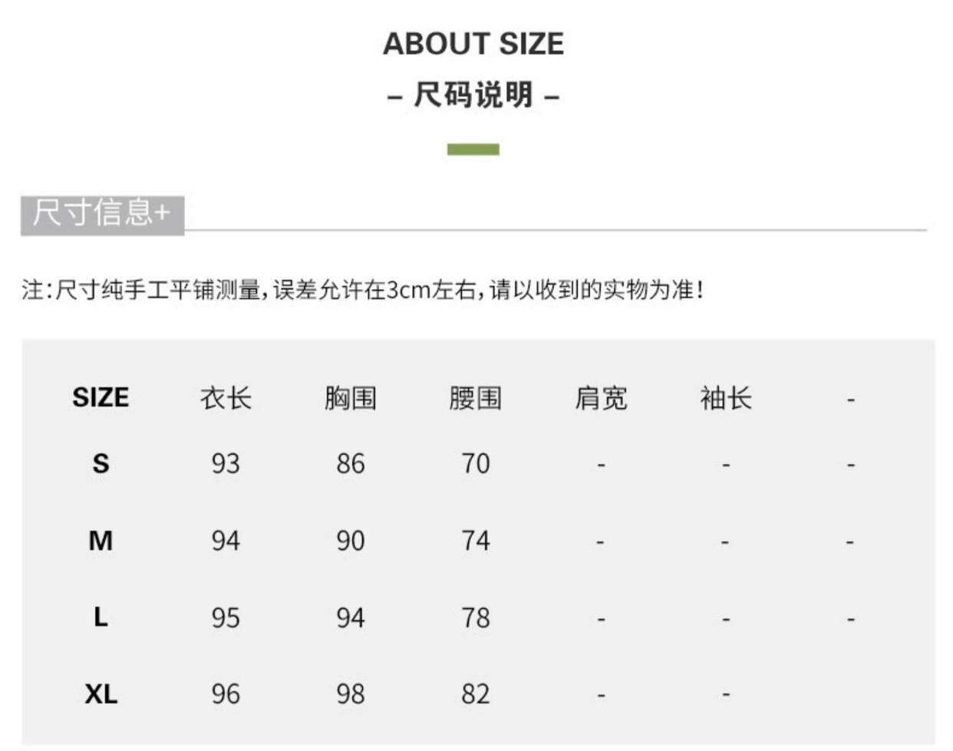
Task: Select the 肩宽 column header
Action: [601, 398]
